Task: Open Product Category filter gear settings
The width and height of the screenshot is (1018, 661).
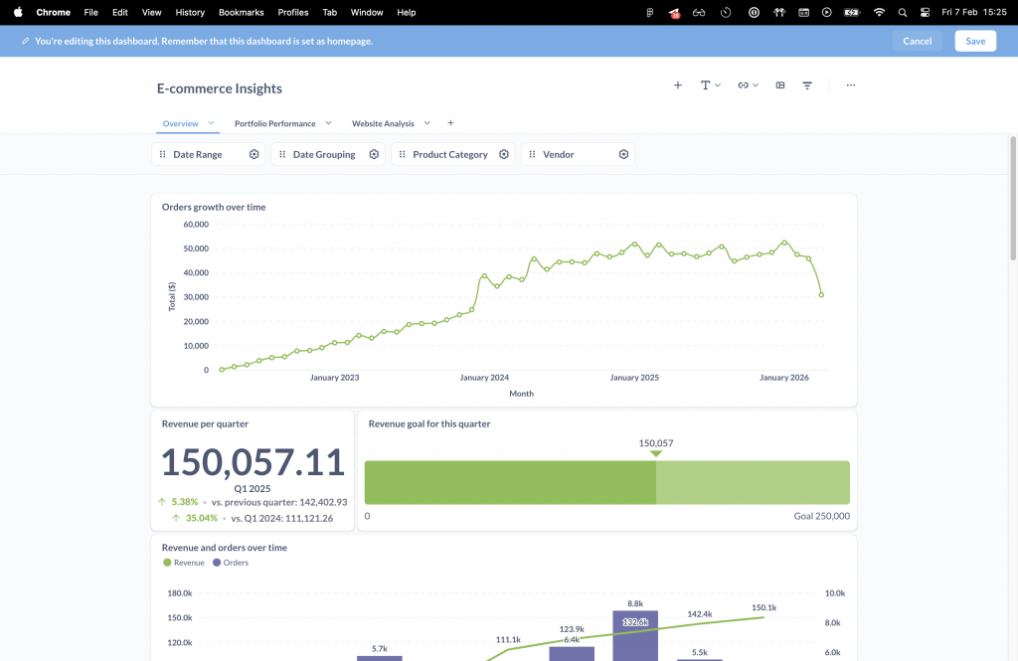Action: (504, 154)
